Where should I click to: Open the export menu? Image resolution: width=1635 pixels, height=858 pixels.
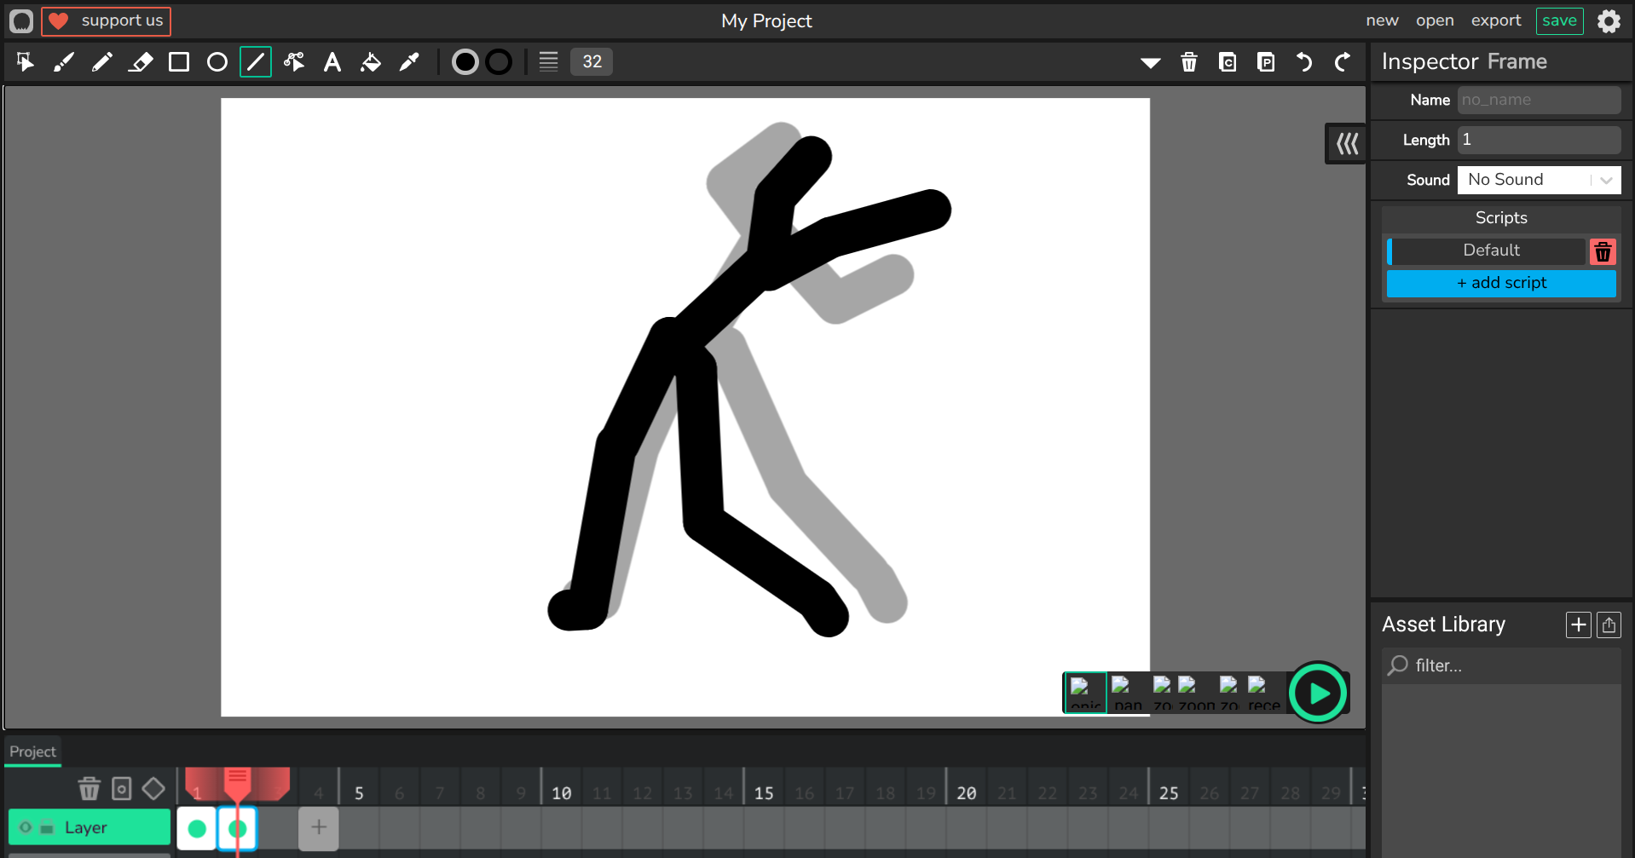click(1495, 20)
